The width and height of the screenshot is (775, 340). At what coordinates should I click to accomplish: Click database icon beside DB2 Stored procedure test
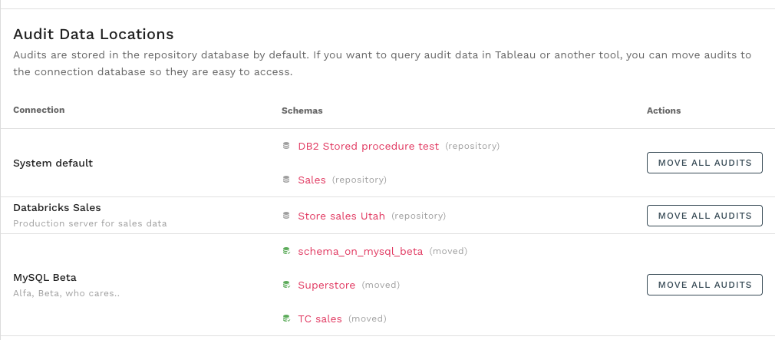tap(286, 146)
